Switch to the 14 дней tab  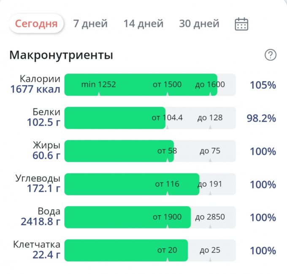tap(143, 24)
